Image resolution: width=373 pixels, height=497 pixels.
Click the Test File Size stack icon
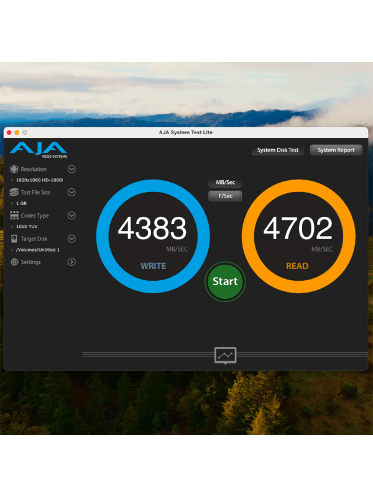14,192
